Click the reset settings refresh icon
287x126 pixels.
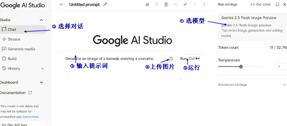point(277,4)
